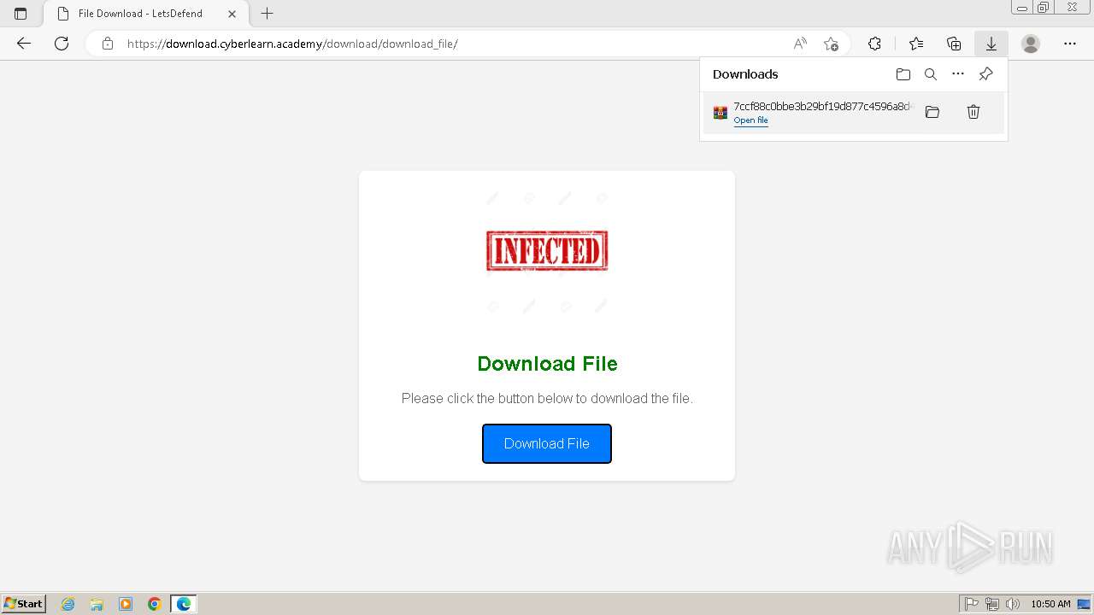Open a new tab with plus
Viewport: 1094px width, 615px height.
(268, 14)
